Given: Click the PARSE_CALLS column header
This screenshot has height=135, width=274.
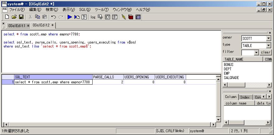Looking at the screenshot, I should point(108,77).
